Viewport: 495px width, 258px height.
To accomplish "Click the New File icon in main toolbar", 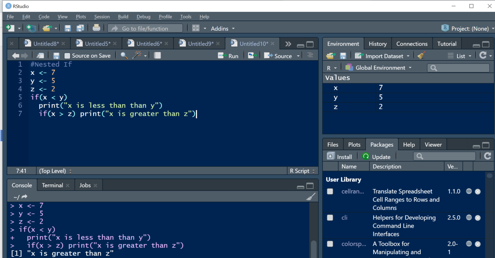I will [10, 28].
